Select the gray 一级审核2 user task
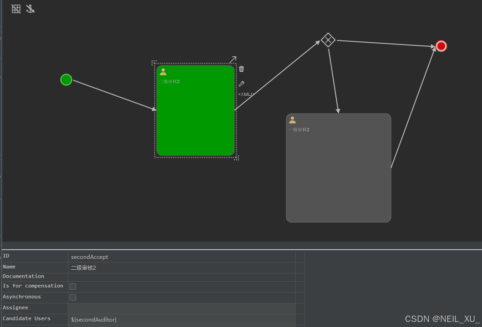 pos(338,173)
